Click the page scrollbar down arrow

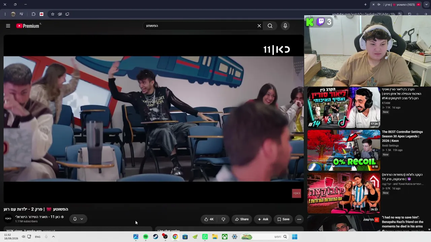(429, 230)
